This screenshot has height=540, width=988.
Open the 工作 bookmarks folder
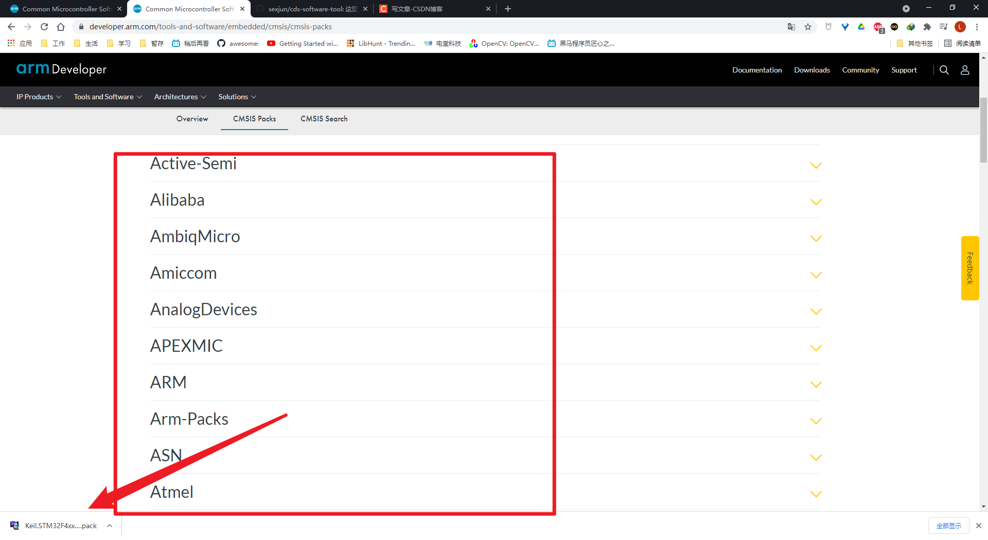[53, 43]
